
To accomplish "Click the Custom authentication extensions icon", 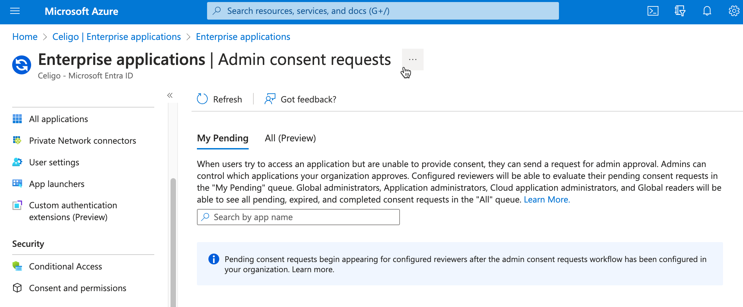I will [17, 205].
